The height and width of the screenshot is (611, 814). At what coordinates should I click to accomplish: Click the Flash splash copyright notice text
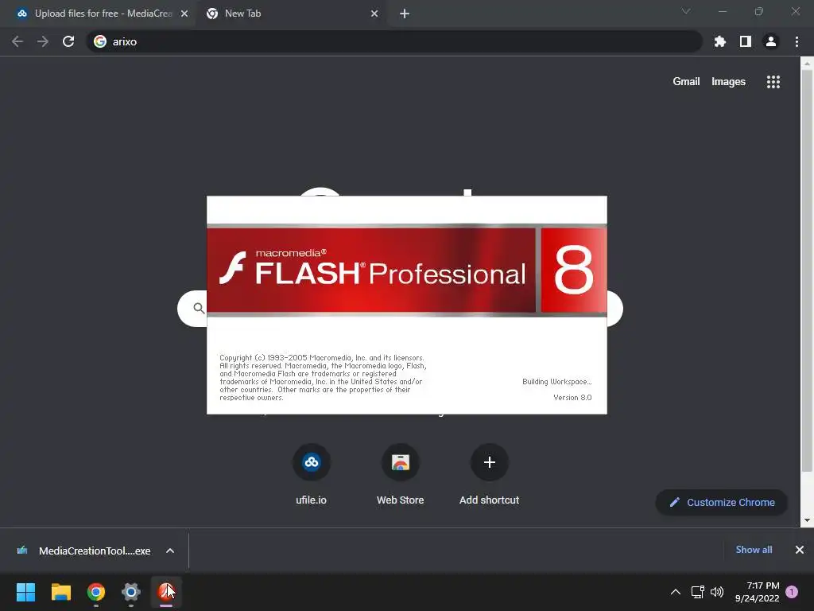click(x=323, y=378)
